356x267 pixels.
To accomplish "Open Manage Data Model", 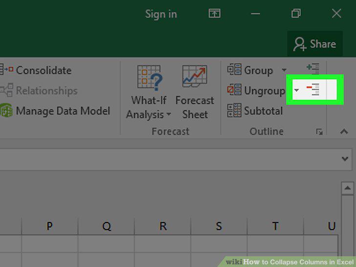I will (55, 111).
